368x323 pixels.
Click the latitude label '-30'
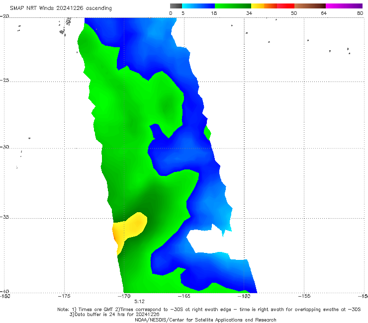point(4,147)
